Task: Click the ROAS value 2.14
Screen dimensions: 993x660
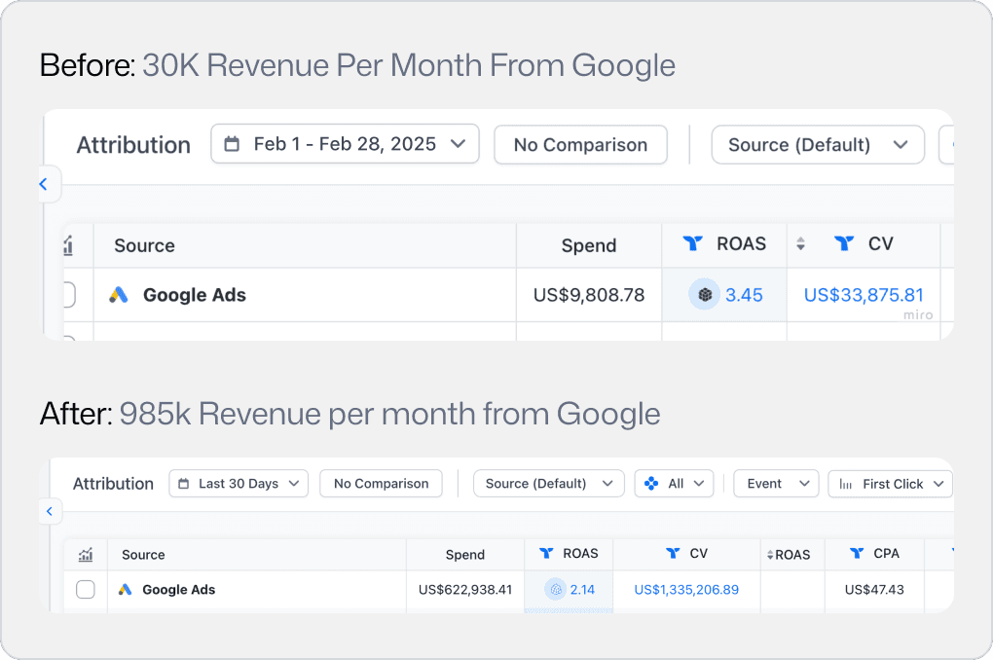Action: [x=582, y=590]
